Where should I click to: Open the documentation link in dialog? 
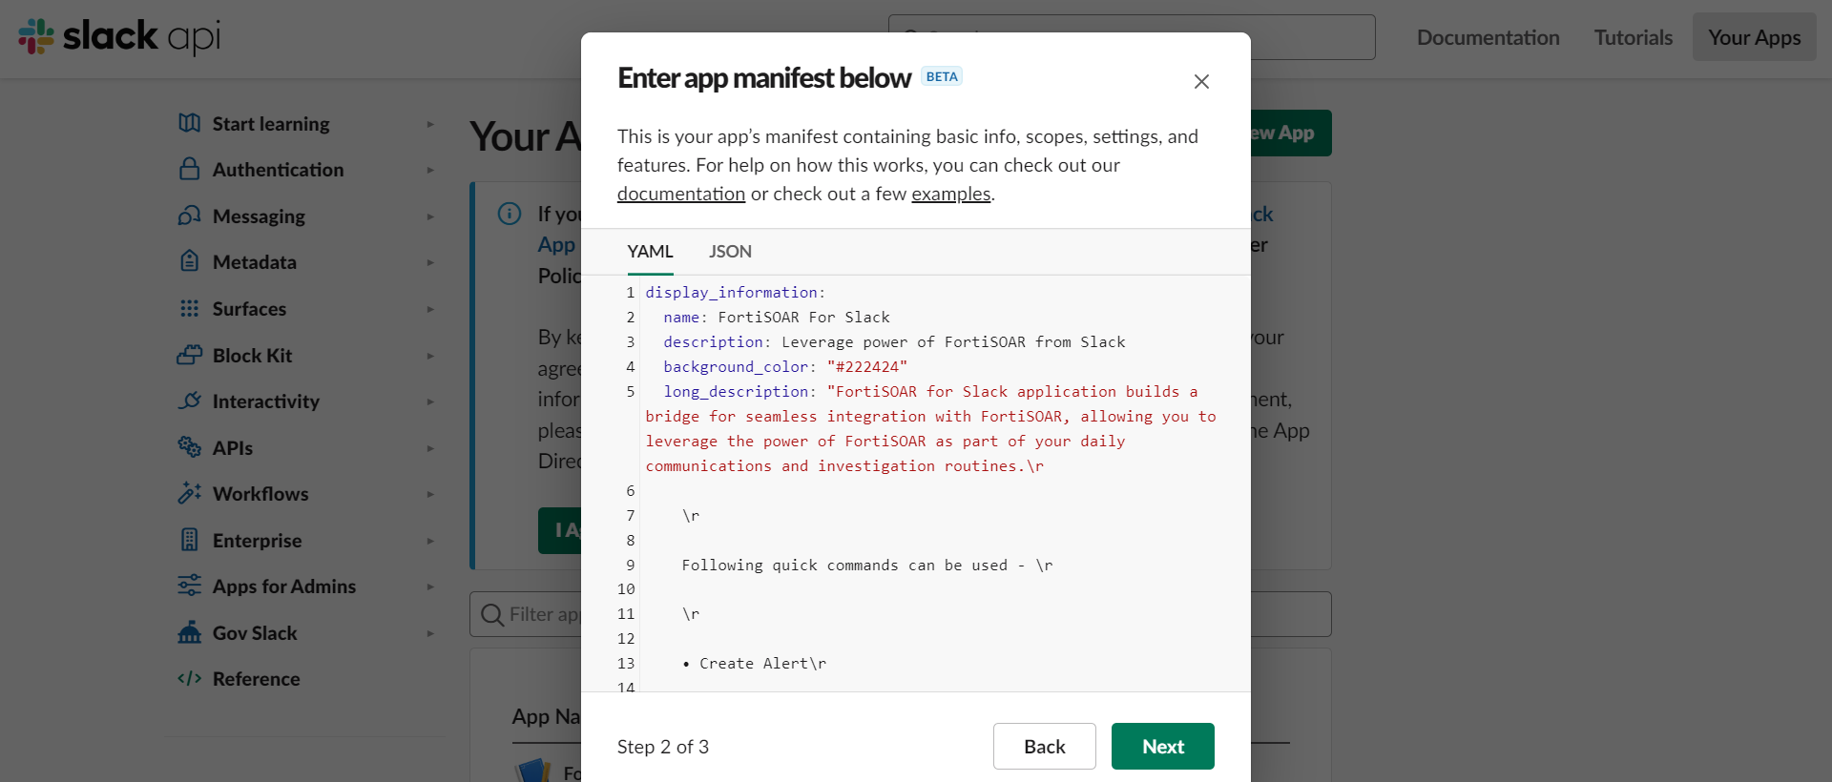[680, 194]
